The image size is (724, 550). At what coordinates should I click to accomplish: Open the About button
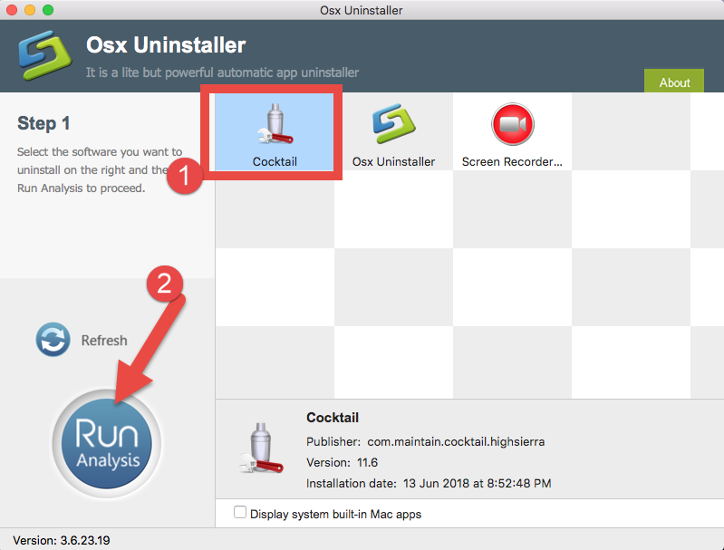[674, 82]
